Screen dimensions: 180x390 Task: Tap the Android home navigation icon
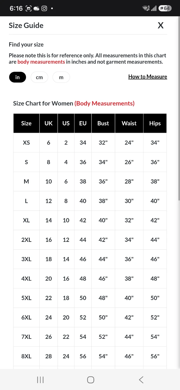(x=91, y=380)
